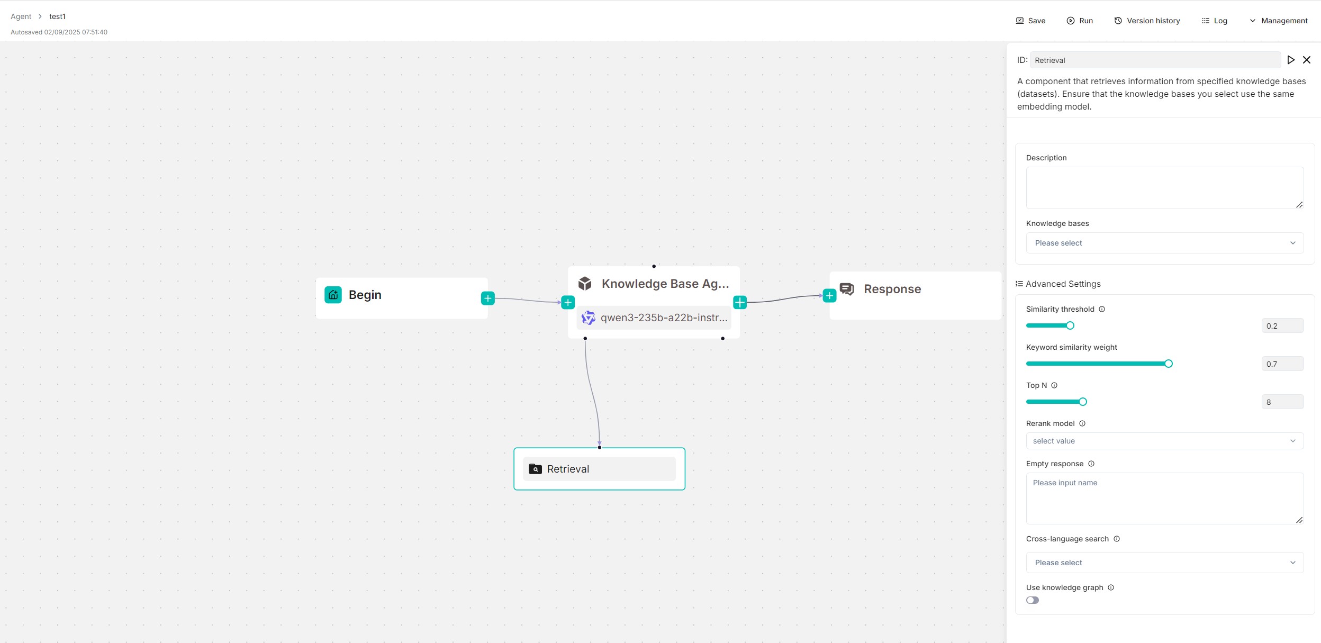Open the Management menu
Screen dimensions: 1321x643
pos(1278,21)
